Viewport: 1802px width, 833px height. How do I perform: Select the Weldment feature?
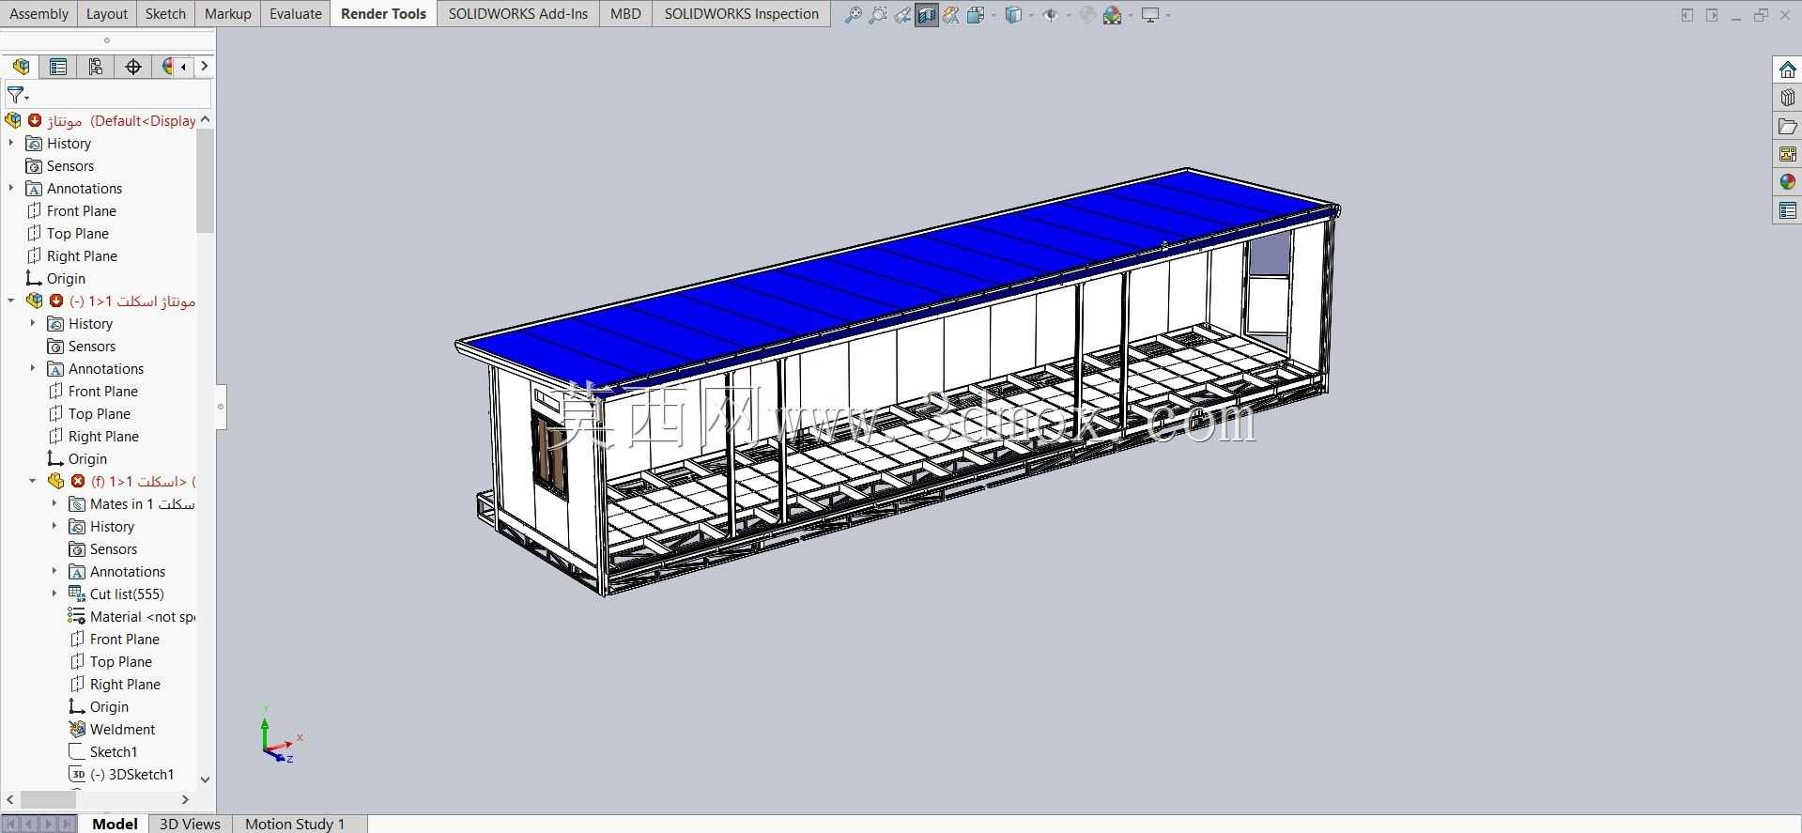tap(112, 729)
